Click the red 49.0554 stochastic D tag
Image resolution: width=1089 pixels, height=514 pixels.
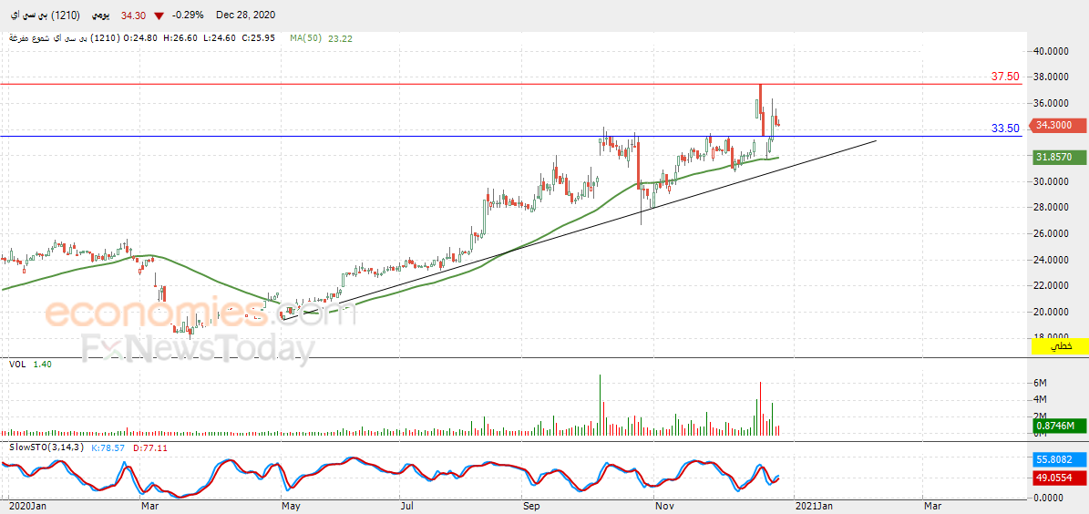[x=1055, y=478]
